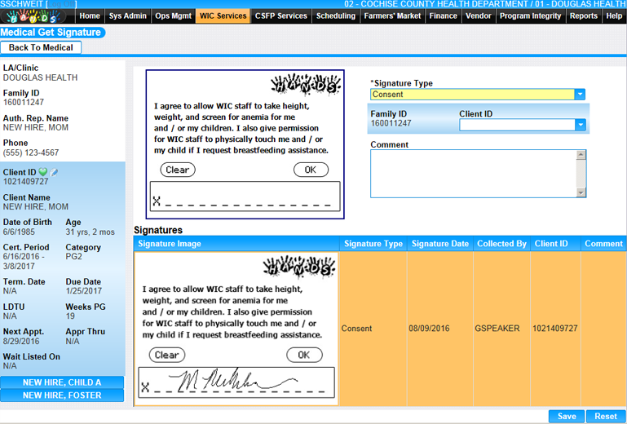Select family member NEW HIRE, CHILD A
The width and height of the screenshot is (627, 424).
(62, 382)
